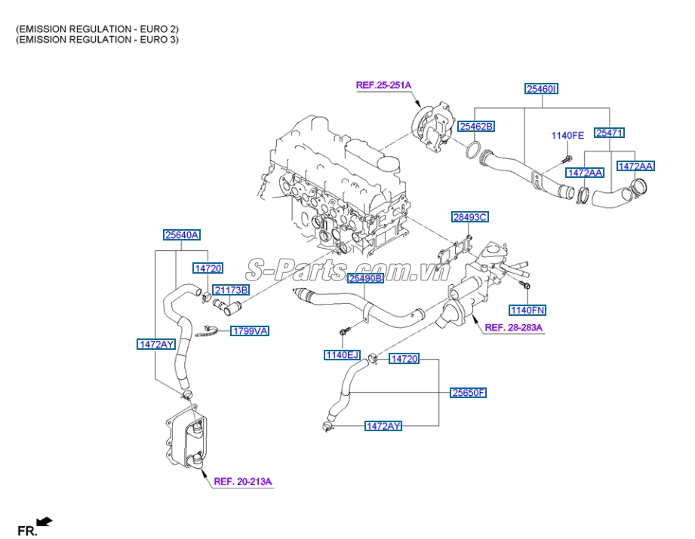This screenshot has height=539, width=695.
Task: Select part 1799VA clip label
Action: tap(249, 330)
